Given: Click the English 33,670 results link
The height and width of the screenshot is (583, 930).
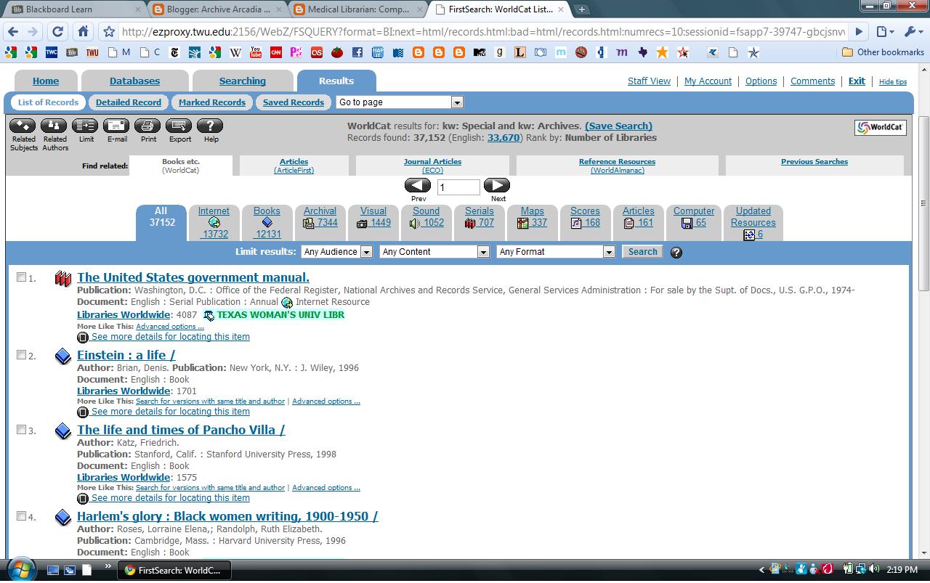Looking at the screenshot, I should pos(504,137).
